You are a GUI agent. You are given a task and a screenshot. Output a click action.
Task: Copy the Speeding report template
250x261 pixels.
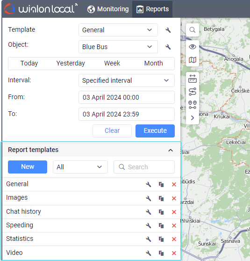pos(161,226)
